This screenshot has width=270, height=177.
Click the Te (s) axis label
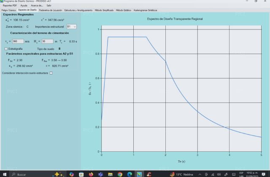click(181, 161)
